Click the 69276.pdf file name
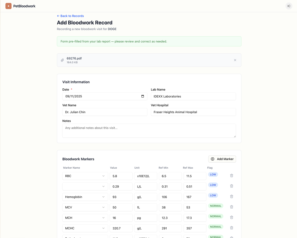 click(x=74, y=58)
